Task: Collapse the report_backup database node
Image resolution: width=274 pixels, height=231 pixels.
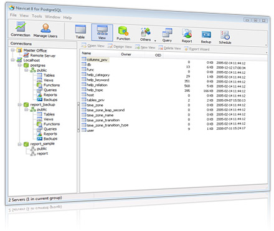Action: pyautogui.click(x=19, y=104)
